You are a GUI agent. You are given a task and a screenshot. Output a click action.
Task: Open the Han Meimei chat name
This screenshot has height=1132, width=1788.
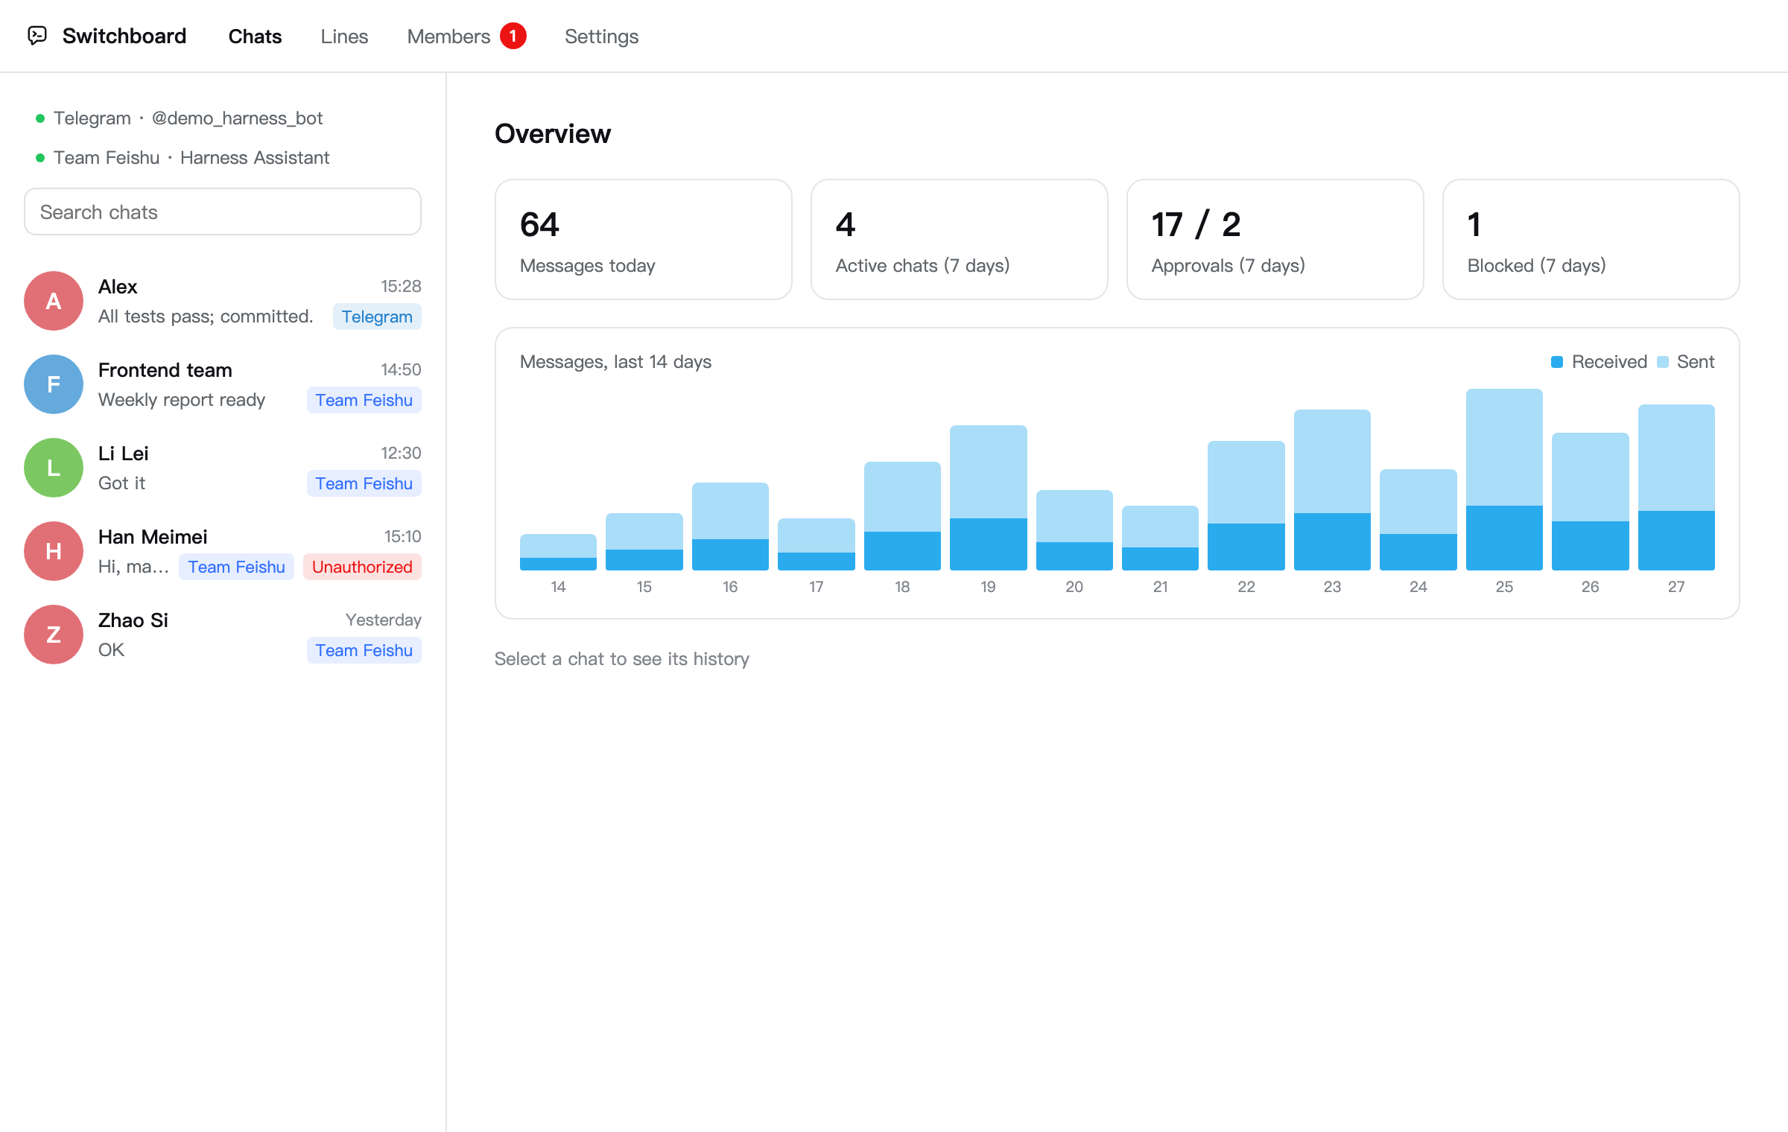[153, 537]
